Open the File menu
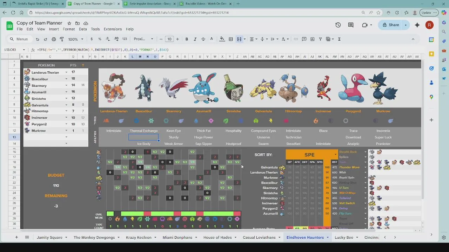The width and height of the screenshot is (449, 252). (20, 29)
